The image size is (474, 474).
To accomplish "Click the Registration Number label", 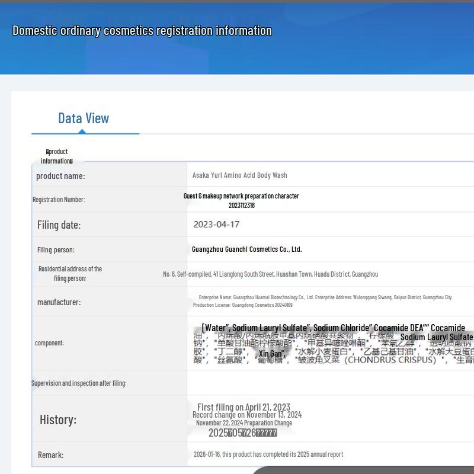I will pos(59,199).
